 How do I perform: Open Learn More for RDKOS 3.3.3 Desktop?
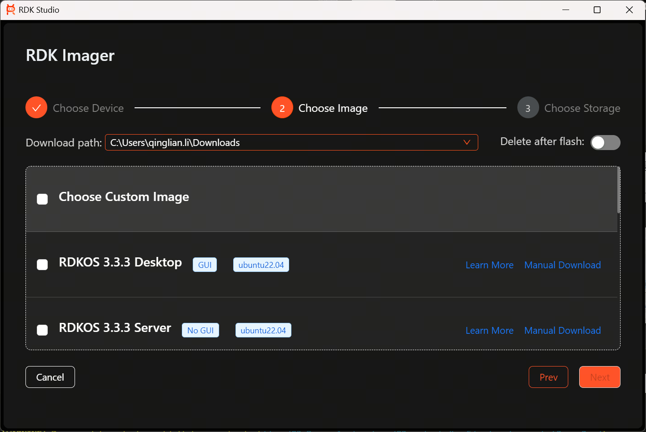pos(489,264)
